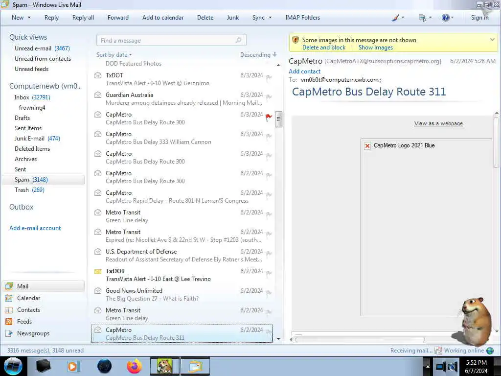Expand the New message dropdown arrow
Screen dimensions: 501x376
tap(29, 18)
